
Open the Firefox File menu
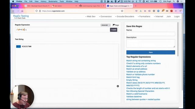coord(26,1)
